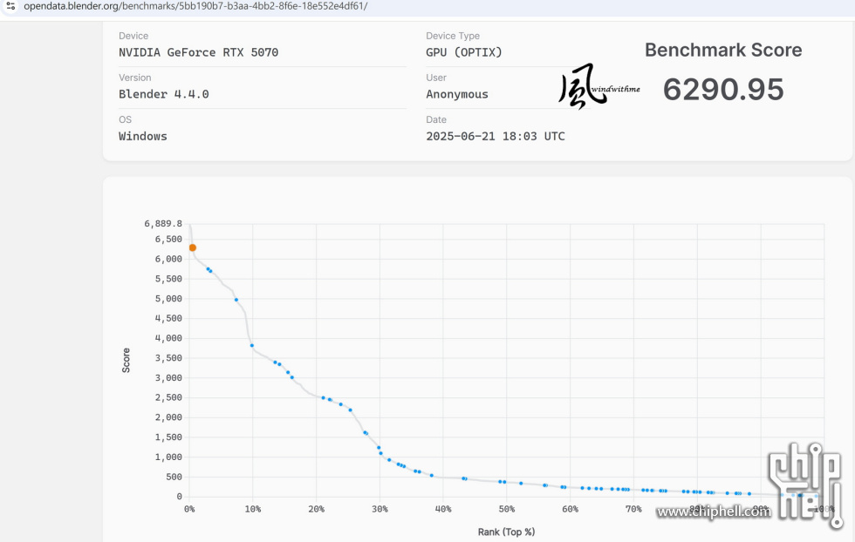Click the "Version" field label
This screenshot has width=855, height=542.
pyautogui.click(x=134, y=78)
